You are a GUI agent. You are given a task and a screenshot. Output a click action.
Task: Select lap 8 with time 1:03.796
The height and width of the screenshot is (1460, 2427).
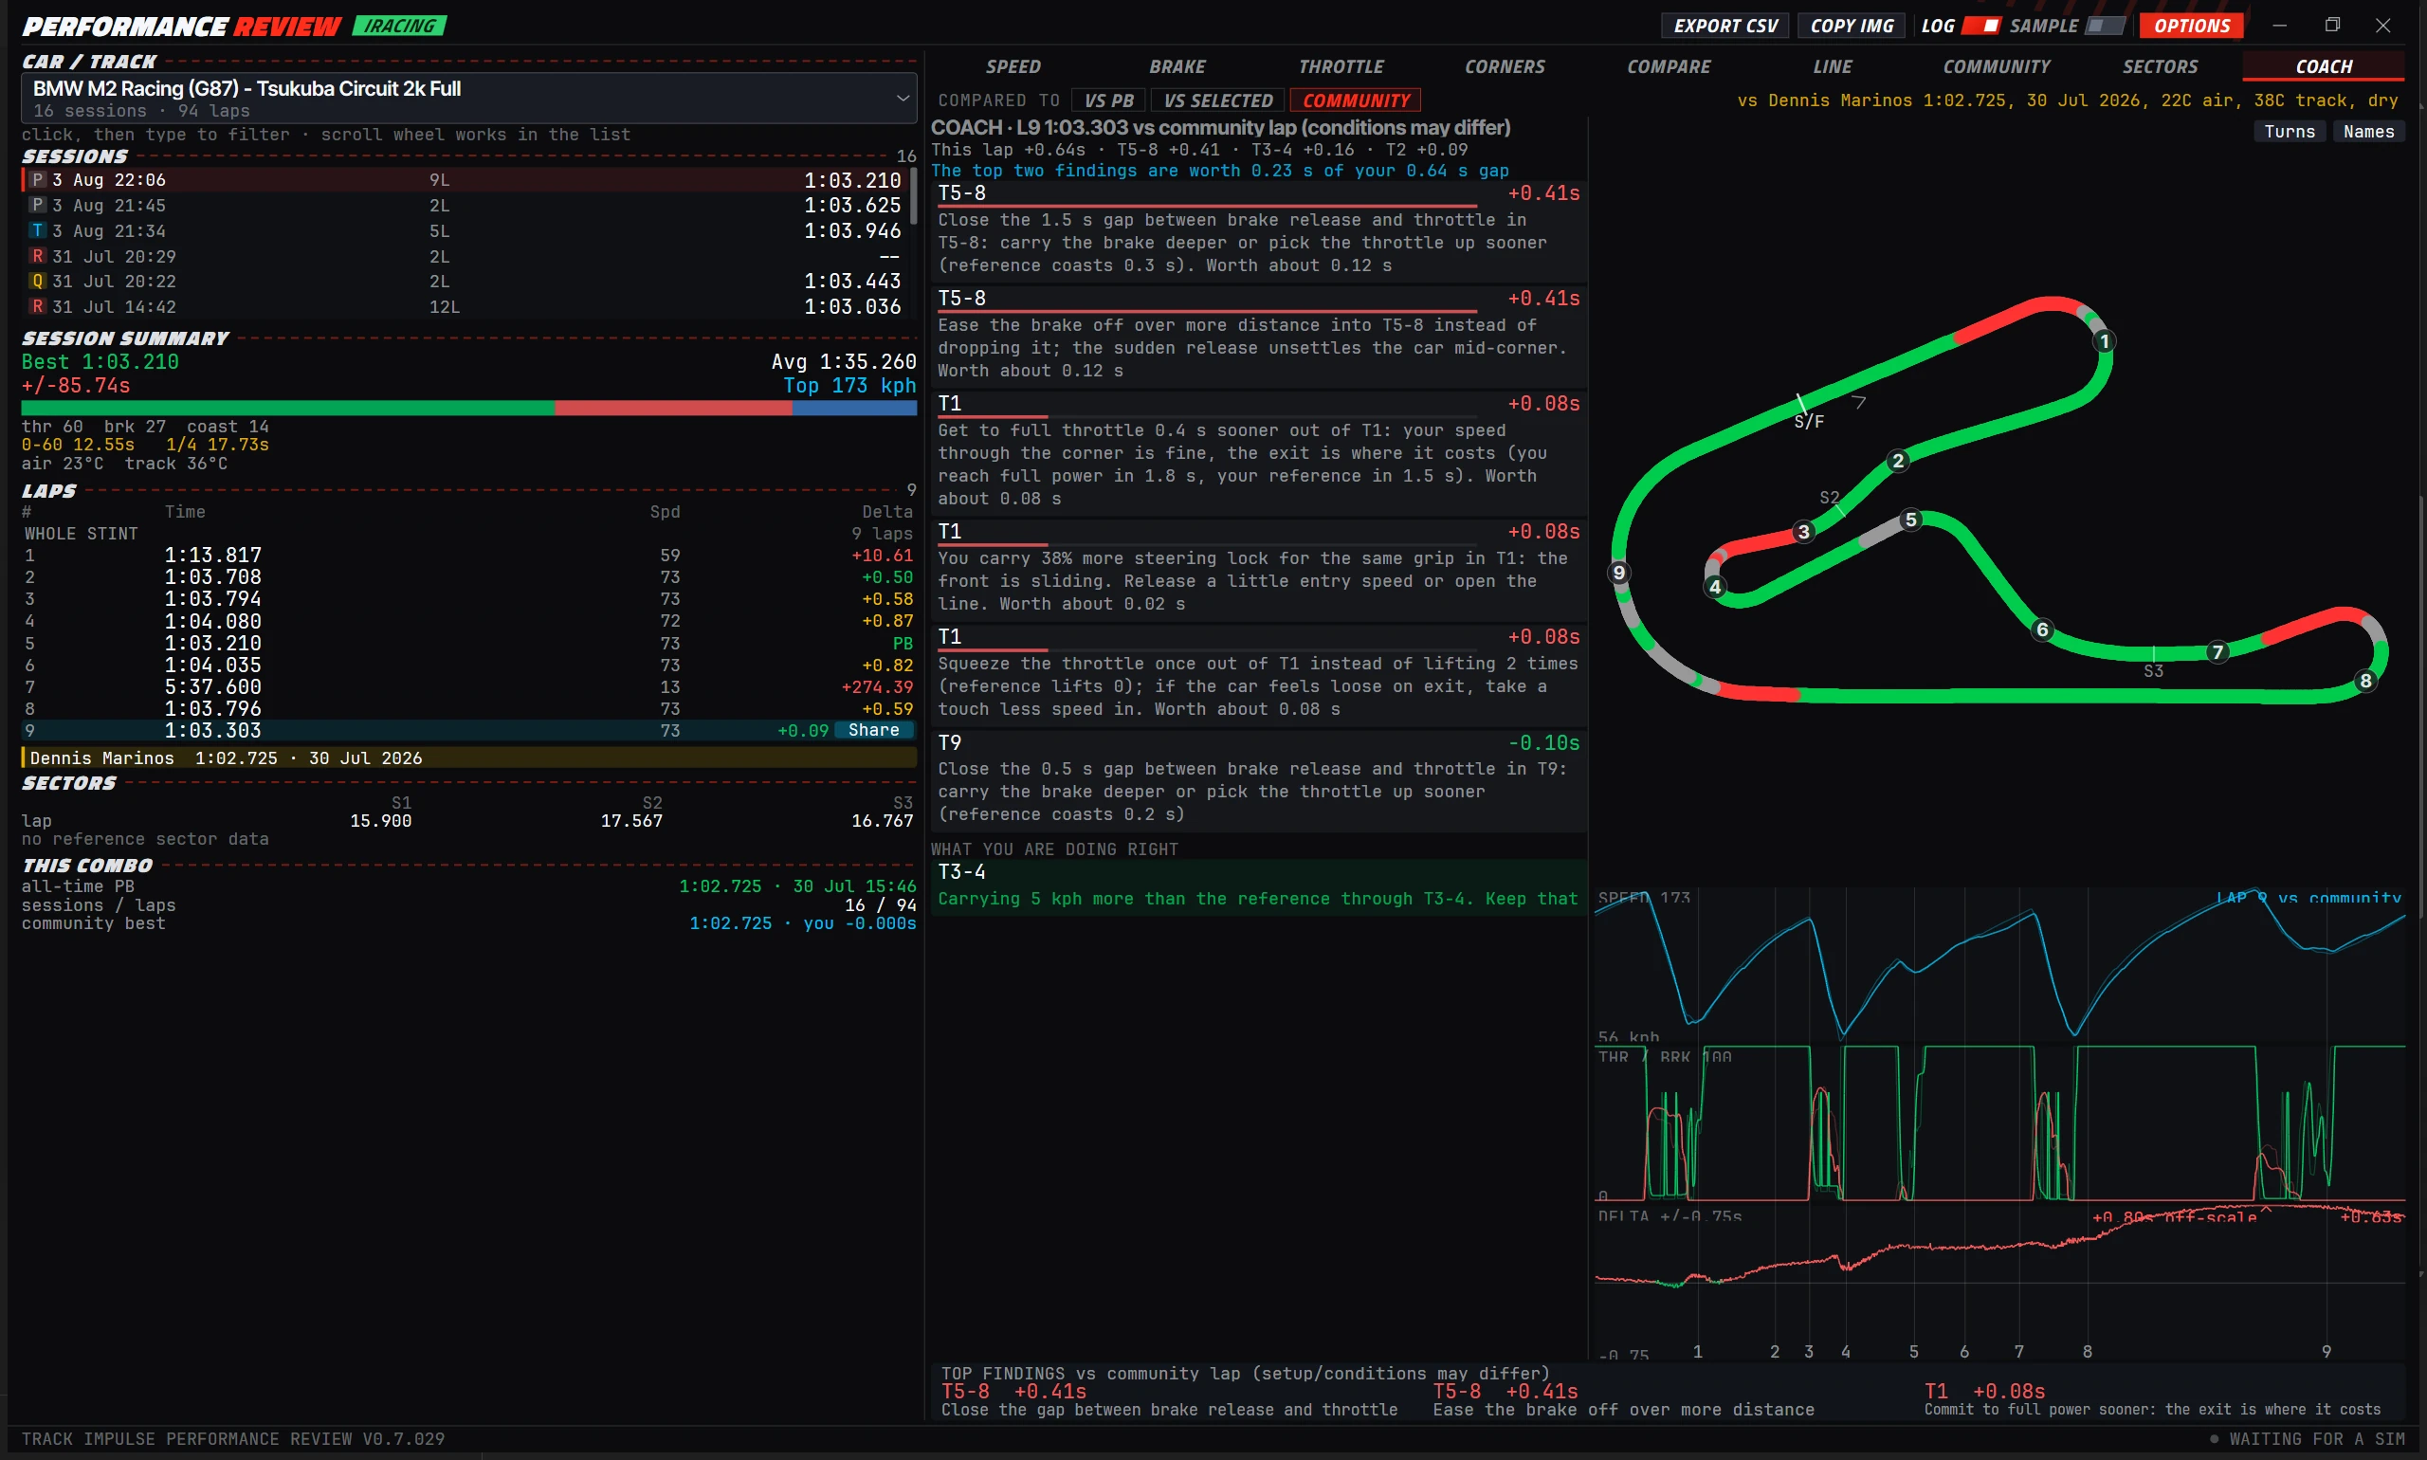tap(468, 708)
